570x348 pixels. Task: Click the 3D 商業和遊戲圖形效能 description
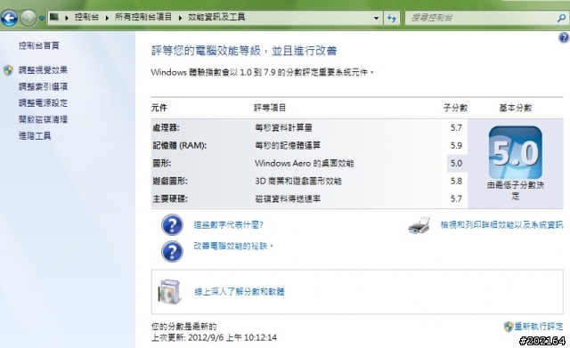coord(298,181)
